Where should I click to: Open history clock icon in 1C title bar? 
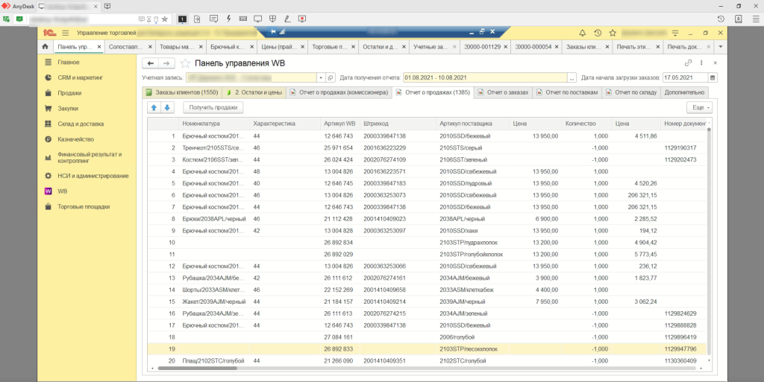pyautogui.click(x=598, y=33)
